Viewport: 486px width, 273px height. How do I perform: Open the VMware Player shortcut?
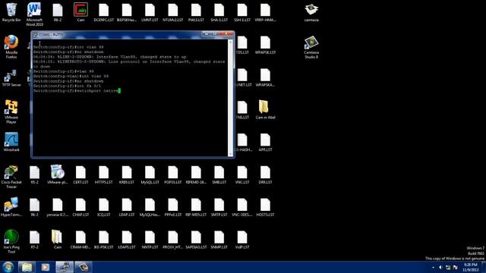click(11, 111)
